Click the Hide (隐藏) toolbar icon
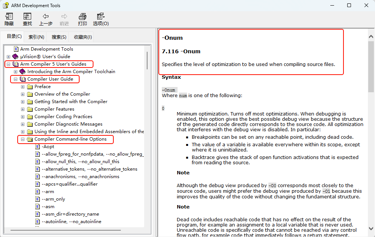This screenshot has height=237, width=375. [9, 16]
